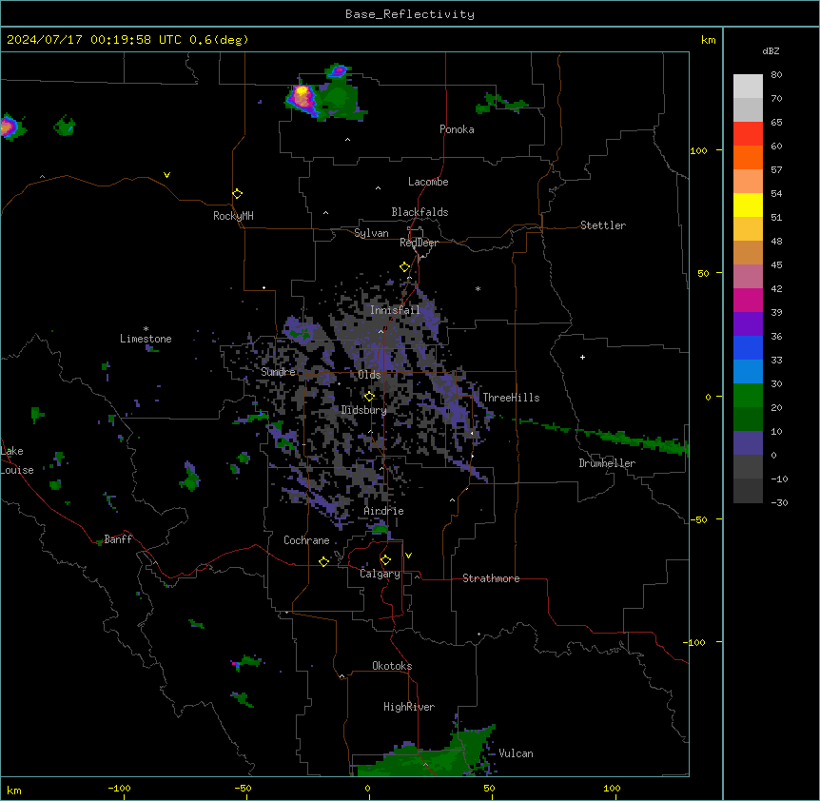Image resolution: width=820 pixels, height=801 pixels.
Task: Click the yellow diamond marker above Didsbury
Action: (369, 397)
